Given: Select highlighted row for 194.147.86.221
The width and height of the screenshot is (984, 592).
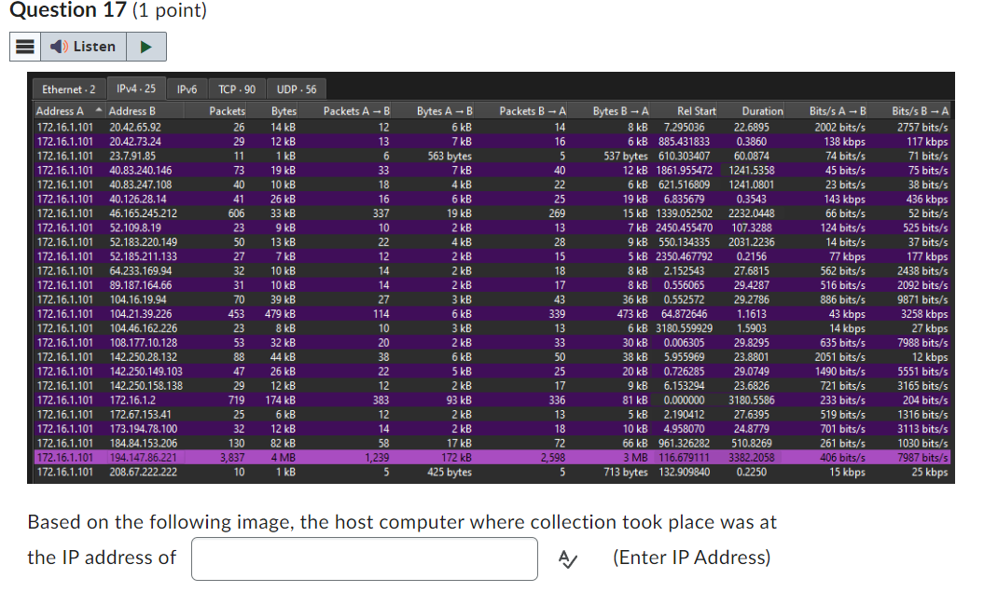Looking at the screenshot, I should pyautogui.click(x=373, y=457).
